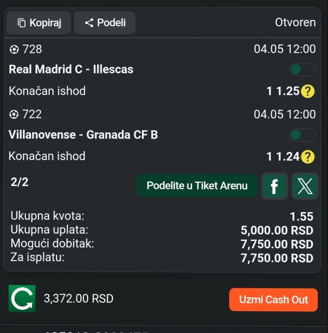Click the 2/2 selections counter
Viewport: 328px width, 333px height.
click(19, 182)
